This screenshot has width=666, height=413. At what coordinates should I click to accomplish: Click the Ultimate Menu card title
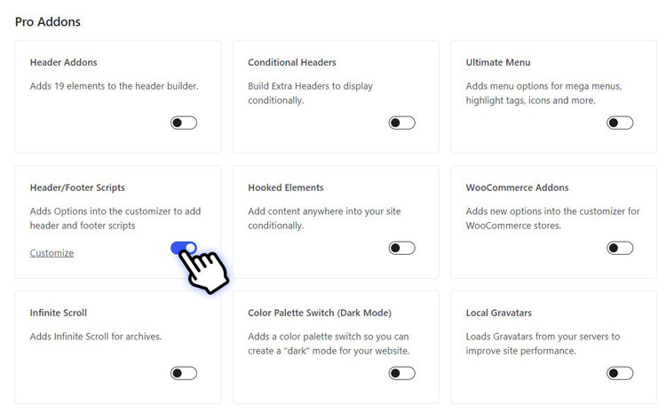(498, 62)
